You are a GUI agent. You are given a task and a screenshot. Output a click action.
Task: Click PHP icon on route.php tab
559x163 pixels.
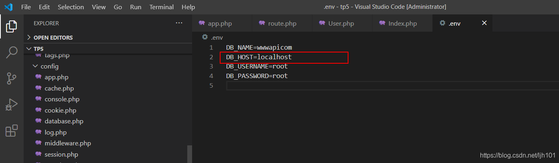[x=262, y=23]
